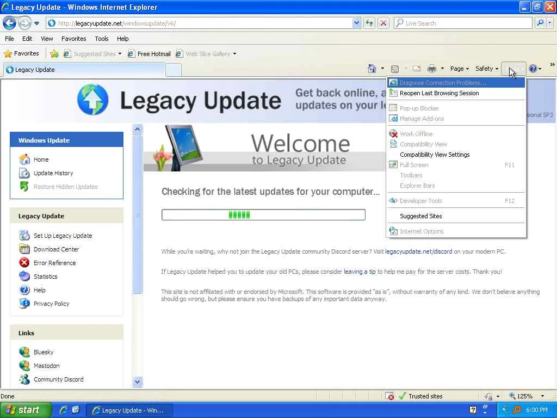Toggle Full Screen menu item
Viewport: 557px width, 418px height.
click(456, 165)
